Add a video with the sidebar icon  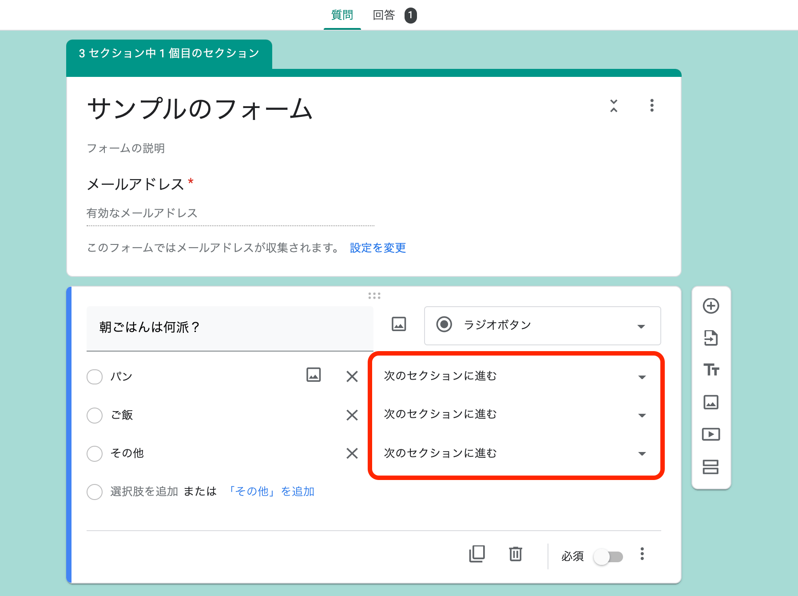[x=711, y=434]
